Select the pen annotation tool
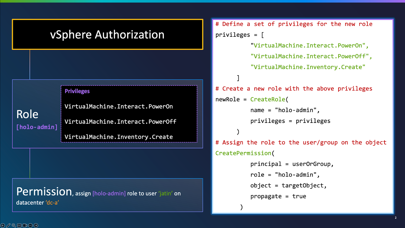The height and width of the screenshot is (228, 405). tap(8, 225)
